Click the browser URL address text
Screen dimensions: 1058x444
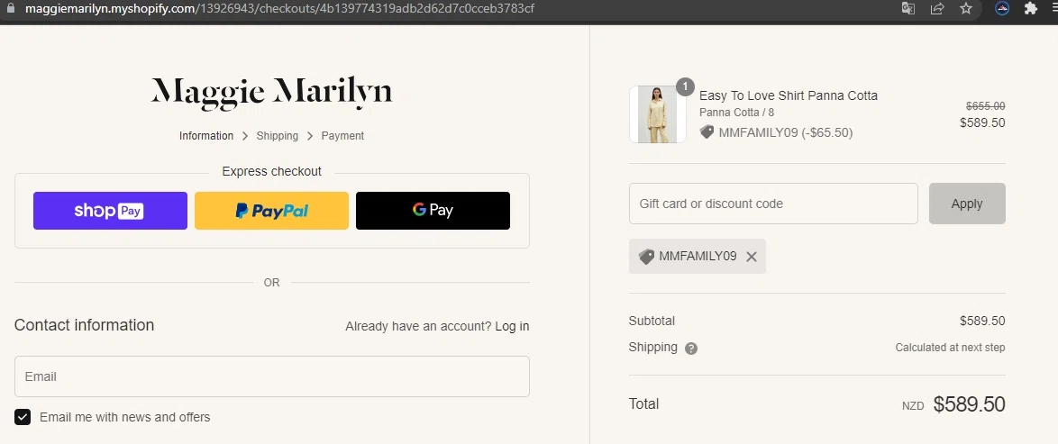coord(279,9)
